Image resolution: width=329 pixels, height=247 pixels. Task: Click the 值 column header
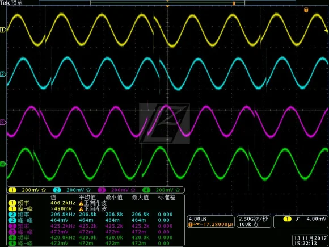[53, 197]
